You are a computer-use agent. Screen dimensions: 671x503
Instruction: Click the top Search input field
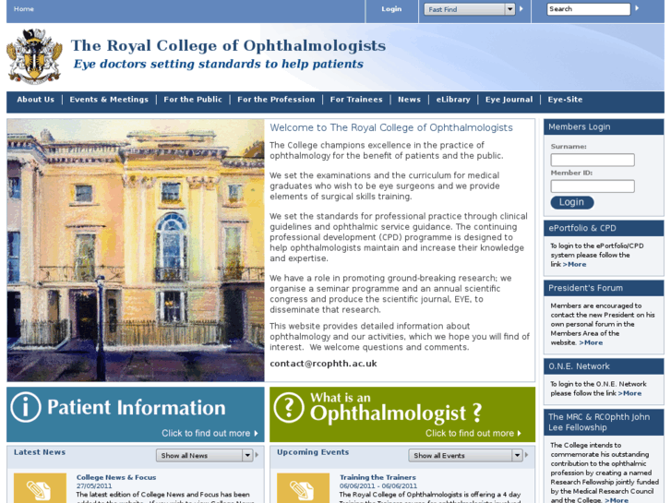[x=589, y=9]
